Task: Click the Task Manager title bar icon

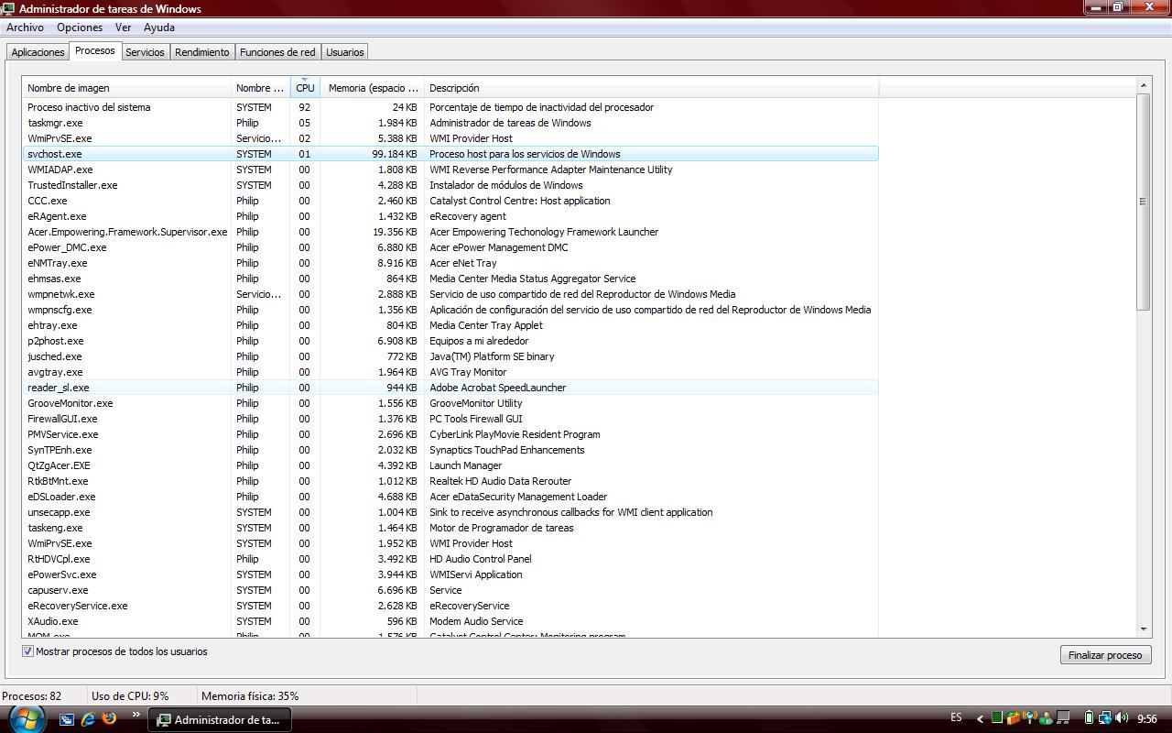Action: pos(8,8)
